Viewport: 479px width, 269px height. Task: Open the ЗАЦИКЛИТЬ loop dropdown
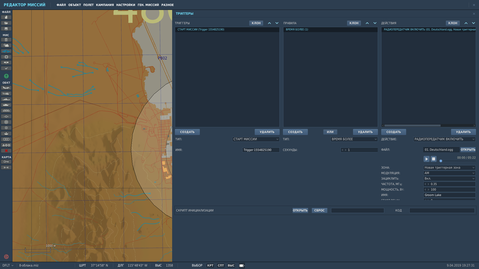pyautogui.click(x=449, y=179)
